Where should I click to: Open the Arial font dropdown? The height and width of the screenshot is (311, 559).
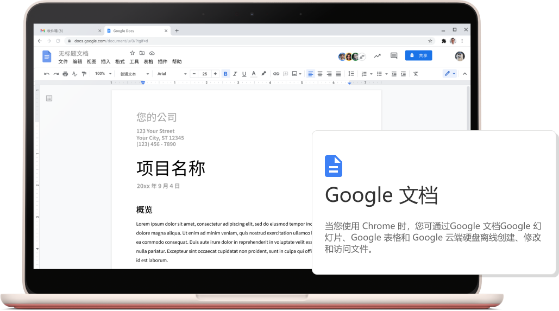[x=172, y=74]
